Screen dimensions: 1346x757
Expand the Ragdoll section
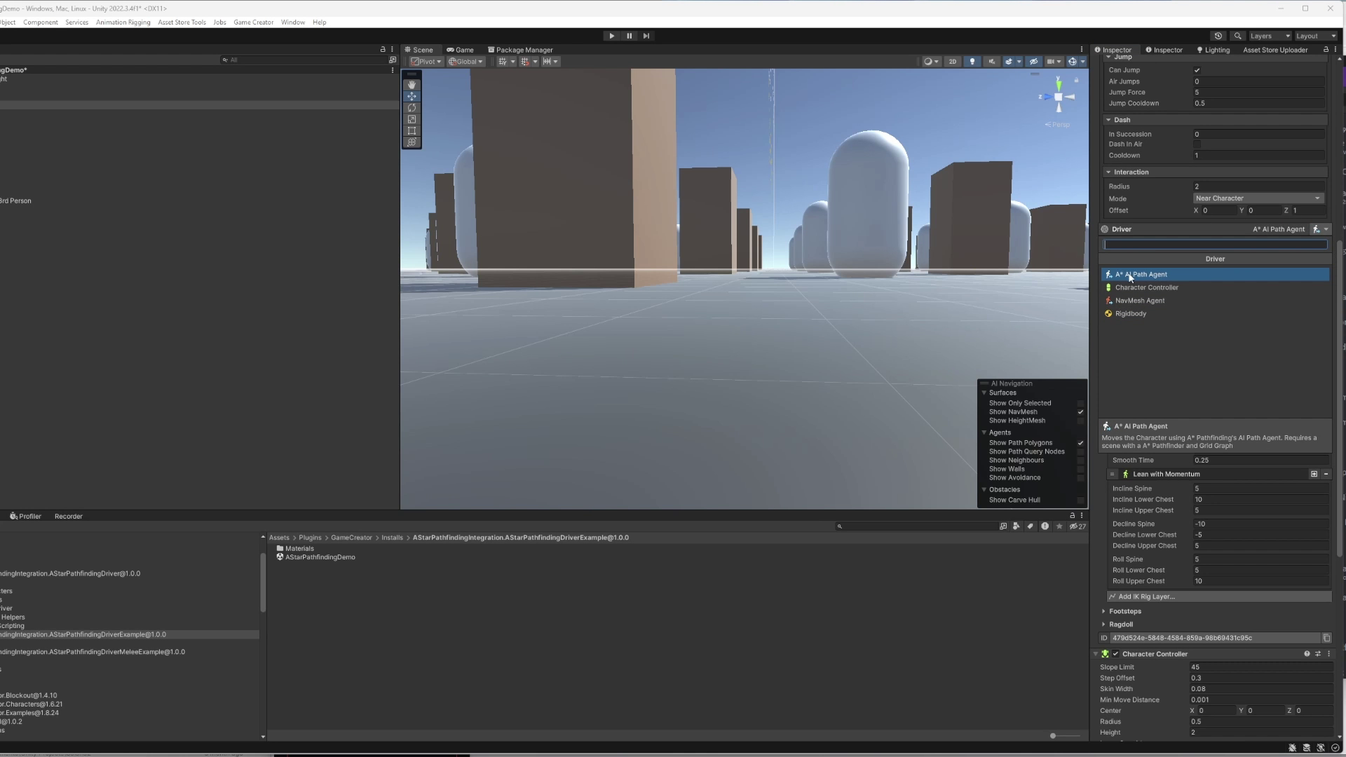(x=1103, y=625)
